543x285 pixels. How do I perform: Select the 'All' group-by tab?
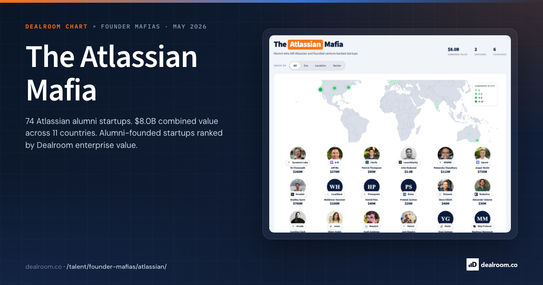[295, 66]
